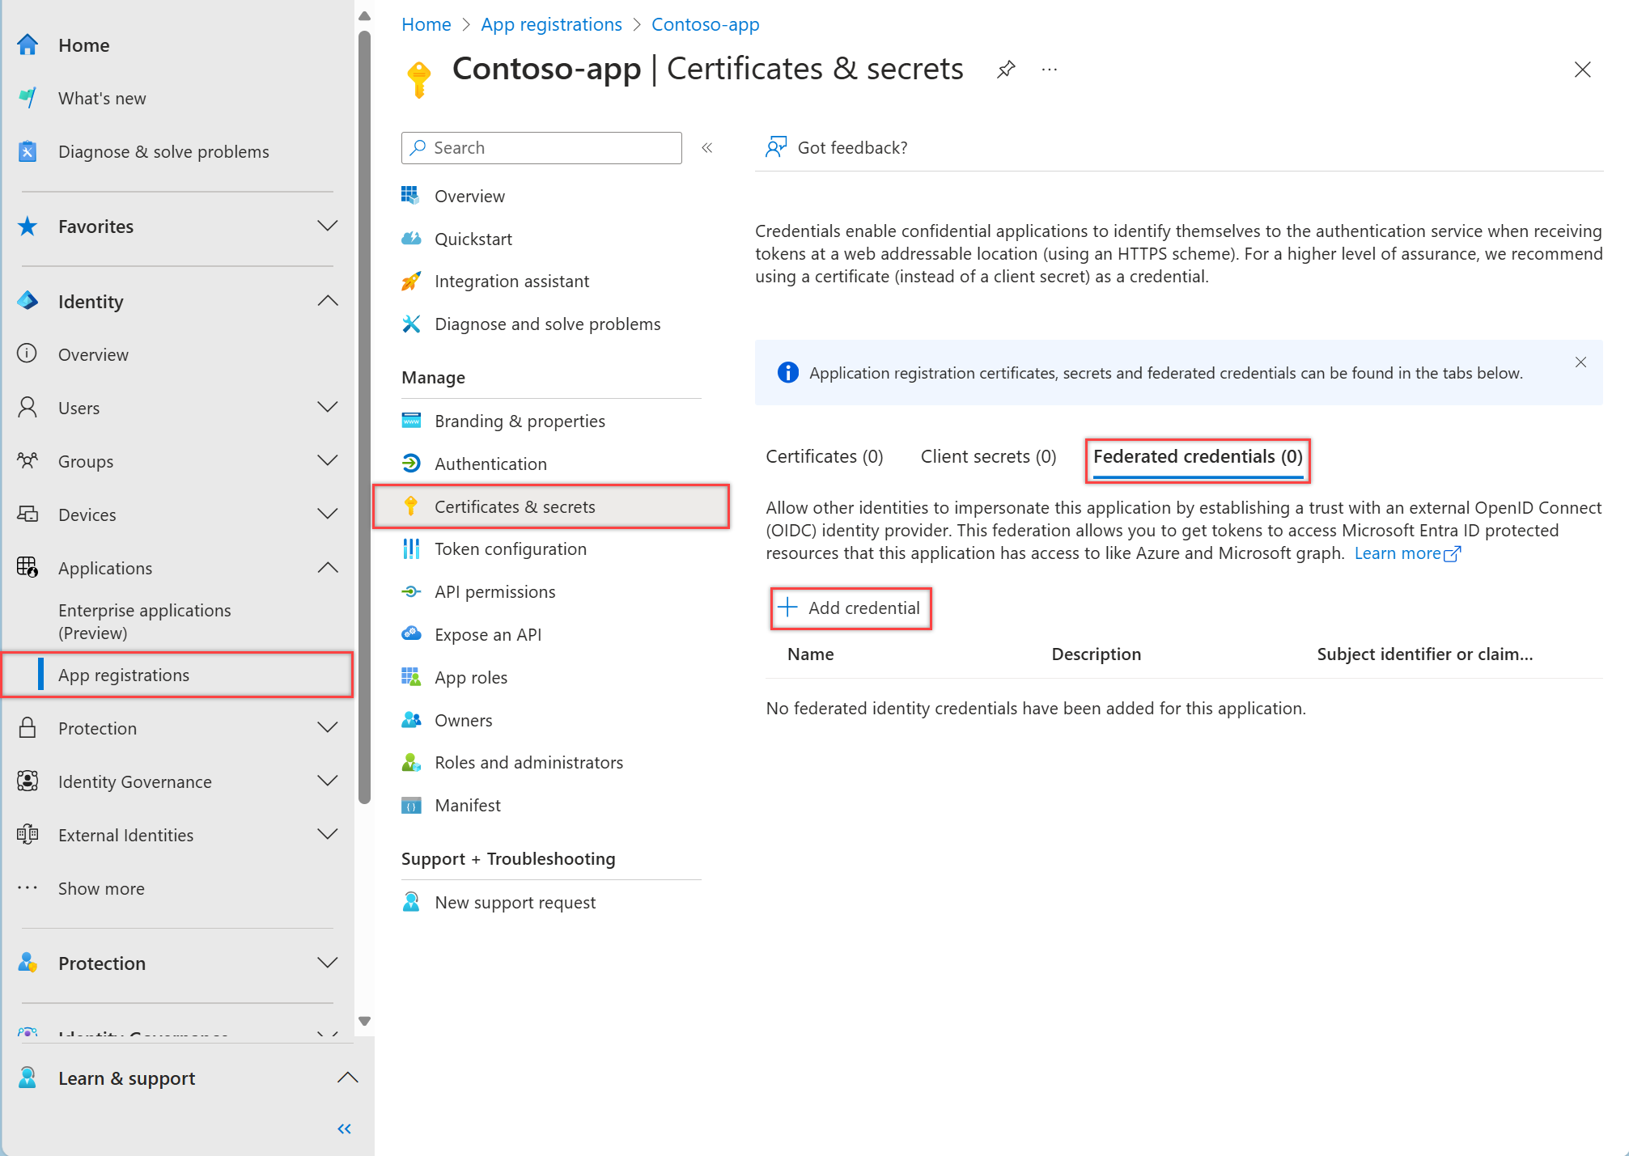The height and width of the screenshot is (1156, 1629).
Task: Open Branding & properties settings
Action: 520,421
